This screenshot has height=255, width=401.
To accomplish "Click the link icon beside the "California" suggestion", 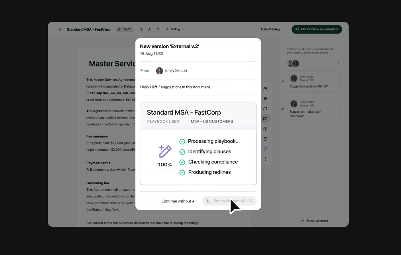I will pos(282,109).
